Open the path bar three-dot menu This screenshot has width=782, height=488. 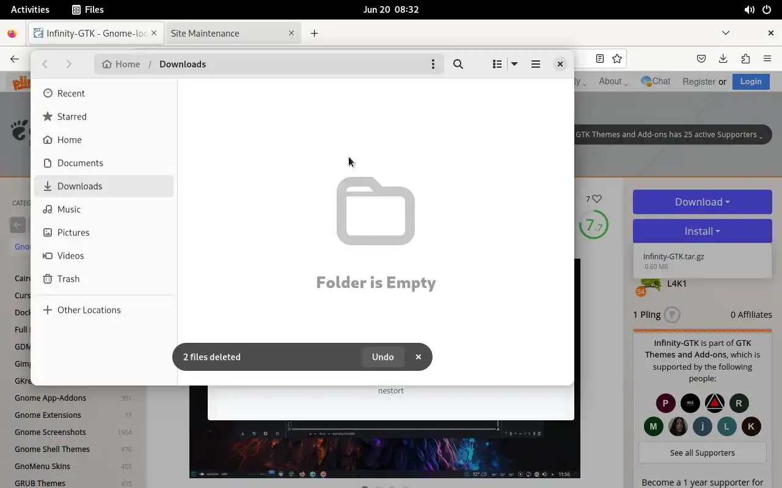coord(433,64)
